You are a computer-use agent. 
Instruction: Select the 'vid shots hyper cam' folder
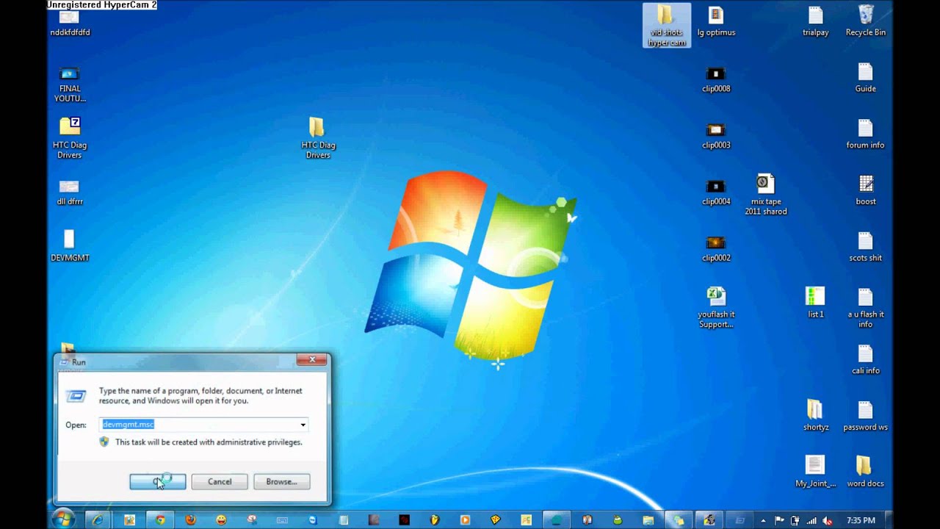click(666, 25)
